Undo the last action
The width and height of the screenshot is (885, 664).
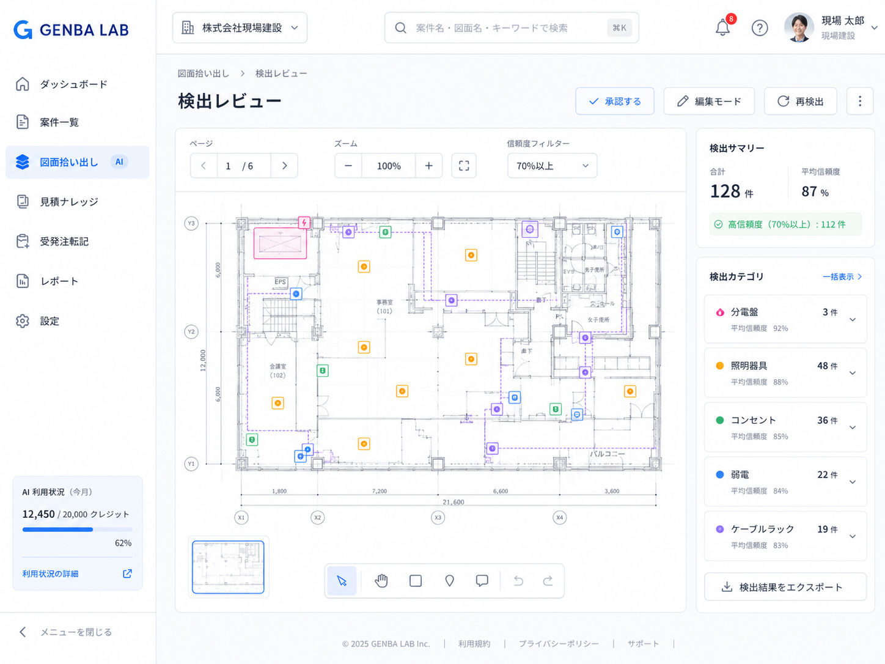pyautogui.click(x=518, y=581)
